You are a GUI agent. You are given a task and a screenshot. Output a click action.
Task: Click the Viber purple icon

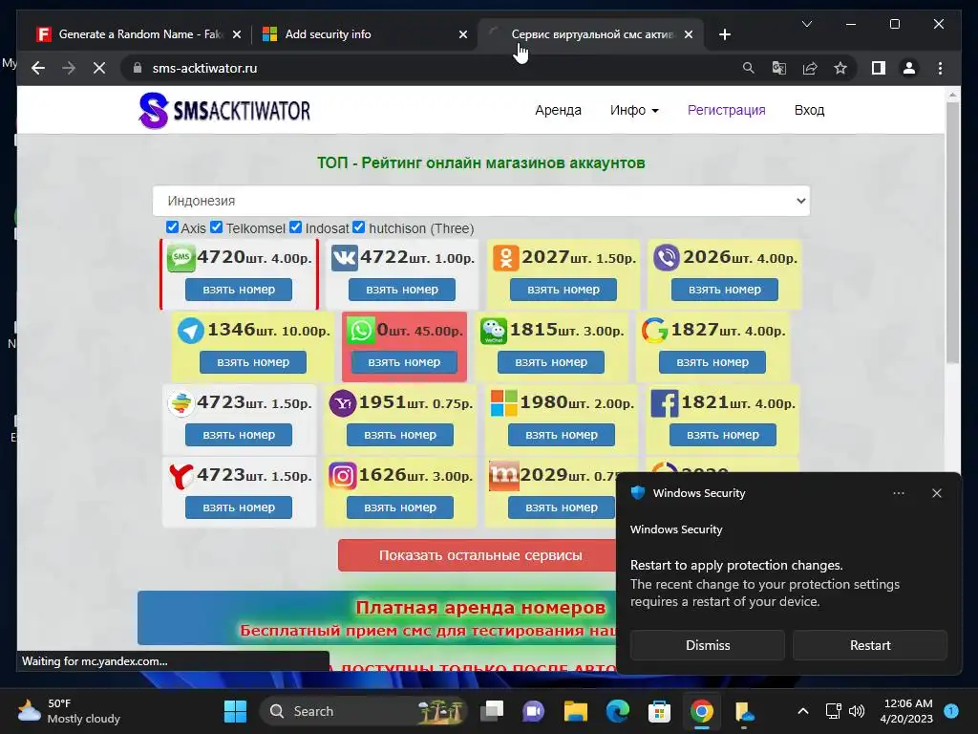667,257
